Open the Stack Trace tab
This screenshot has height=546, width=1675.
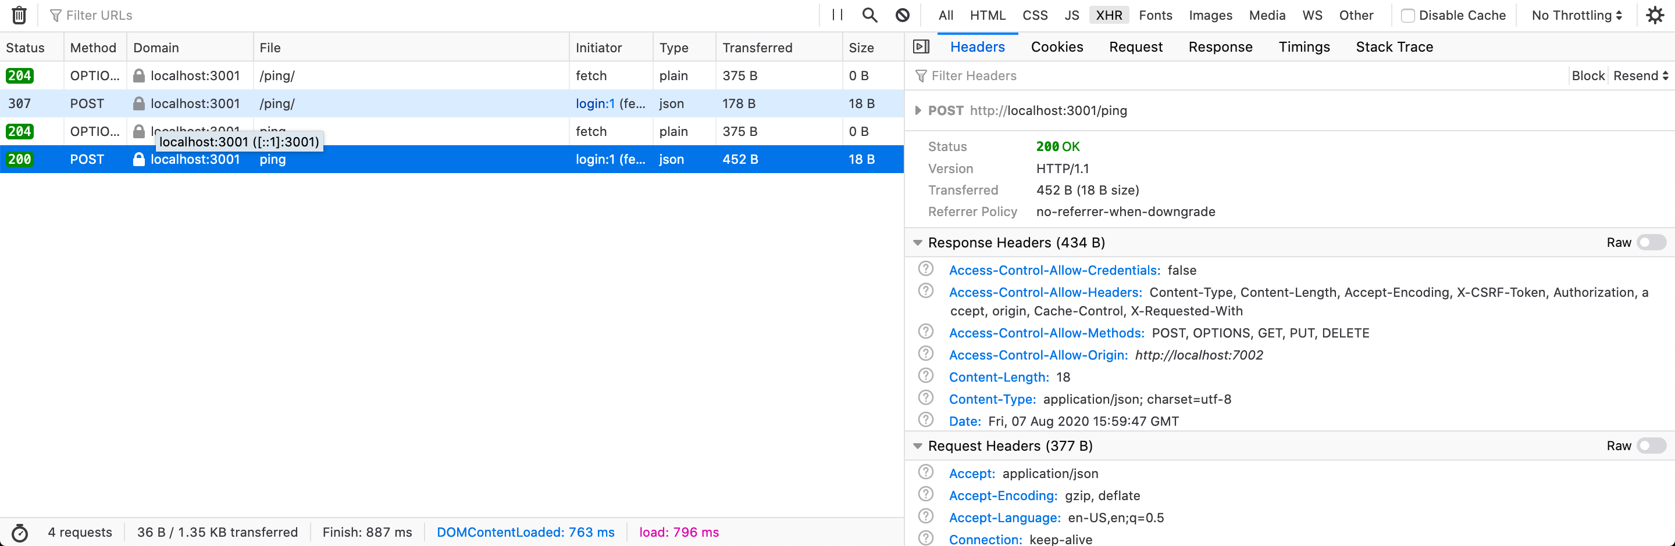[1394, 46]
